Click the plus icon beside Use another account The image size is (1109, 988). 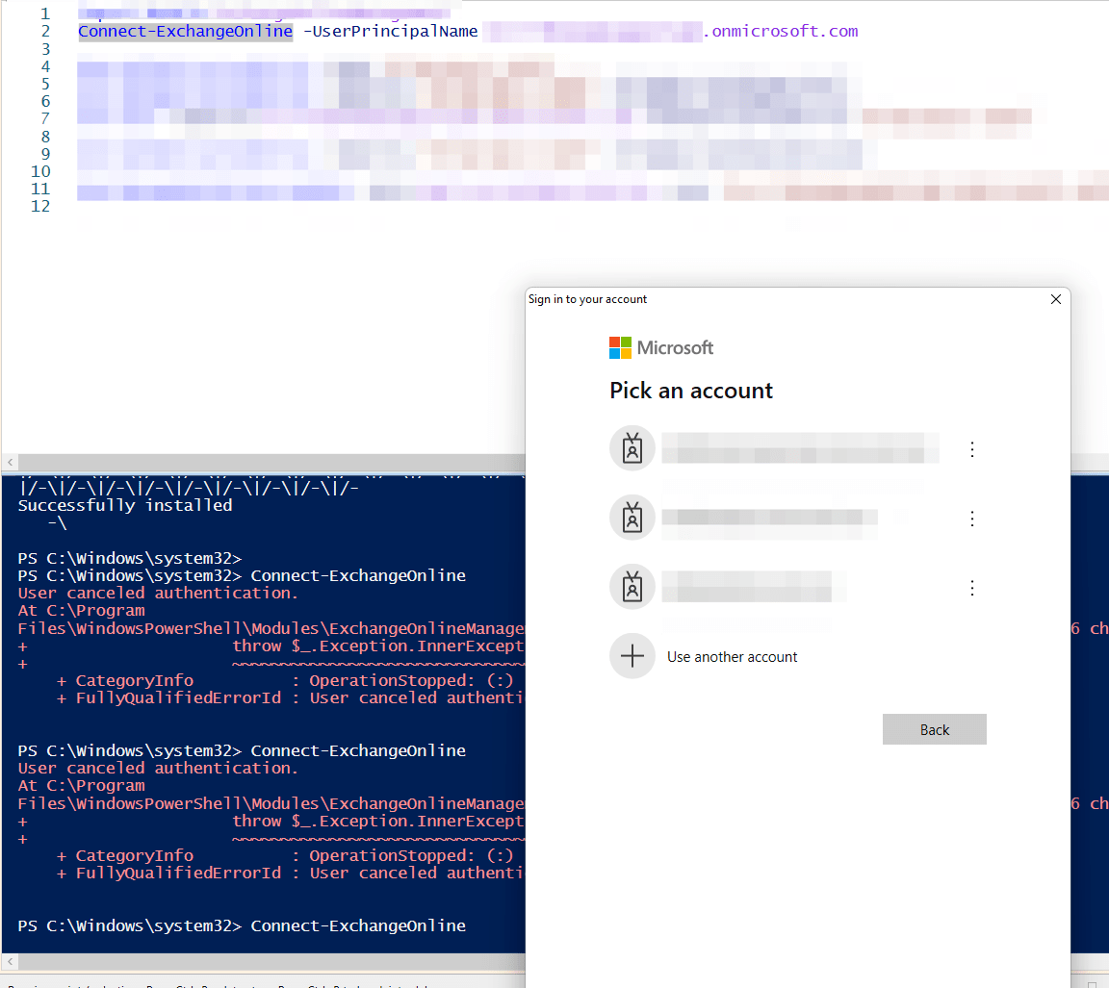pos(632,655)
